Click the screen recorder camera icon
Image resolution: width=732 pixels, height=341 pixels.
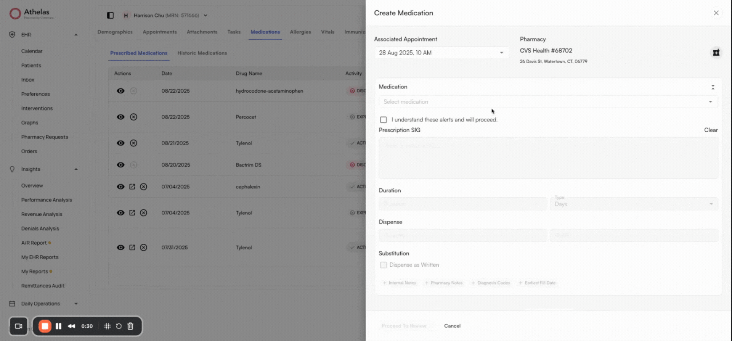point(18,326)
